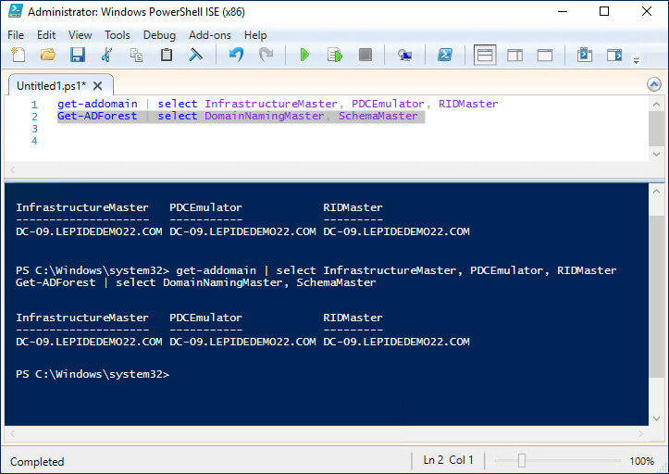Run Selection with the page-play icon
The height and width of the screenshot is (474, 669).
(x=335, y=55)
